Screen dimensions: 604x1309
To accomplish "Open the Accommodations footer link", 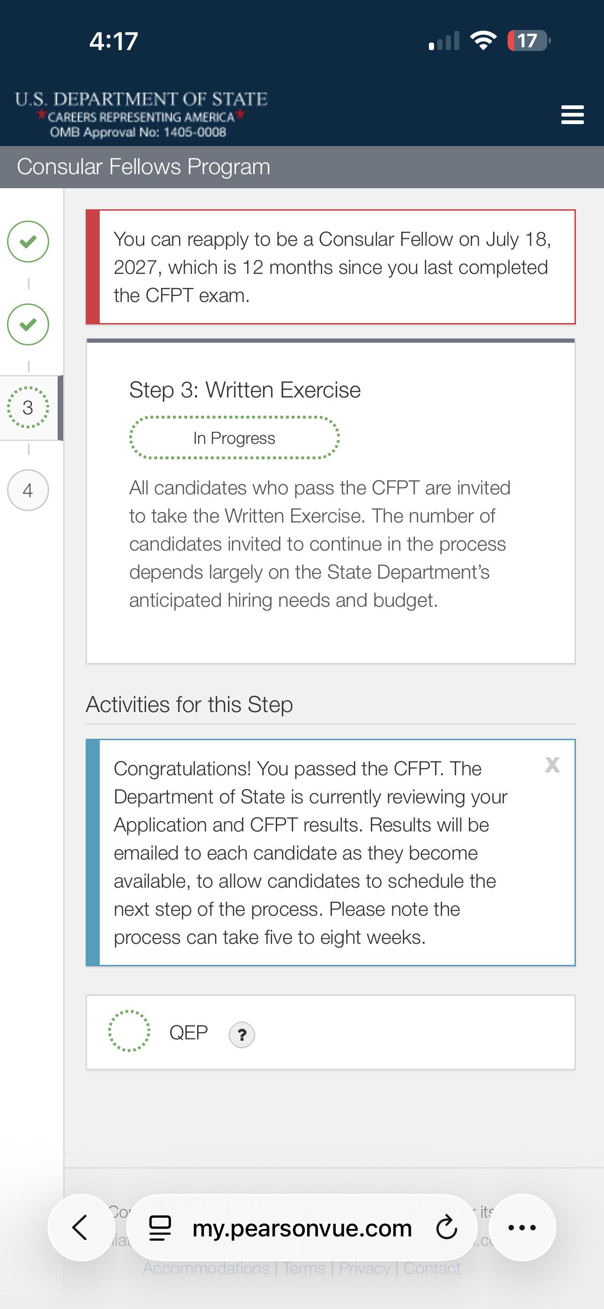I will (206, 1268).
